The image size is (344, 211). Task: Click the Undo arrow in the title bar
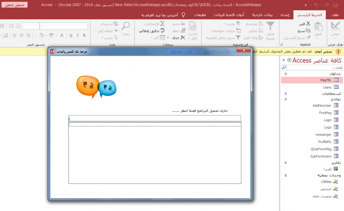[316, 5]
